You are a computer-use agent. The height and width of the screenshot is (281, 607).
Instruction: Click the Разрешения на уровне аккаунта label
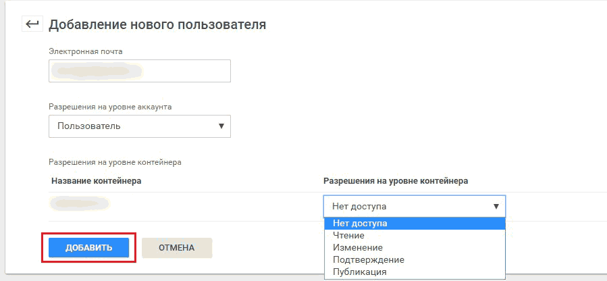pyautogui.click(x=110, y=107)
